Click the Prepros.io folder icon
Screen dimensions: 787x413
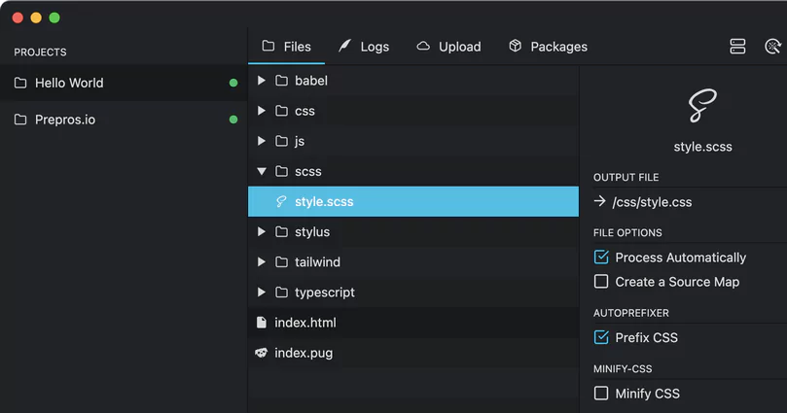(20, 120)
